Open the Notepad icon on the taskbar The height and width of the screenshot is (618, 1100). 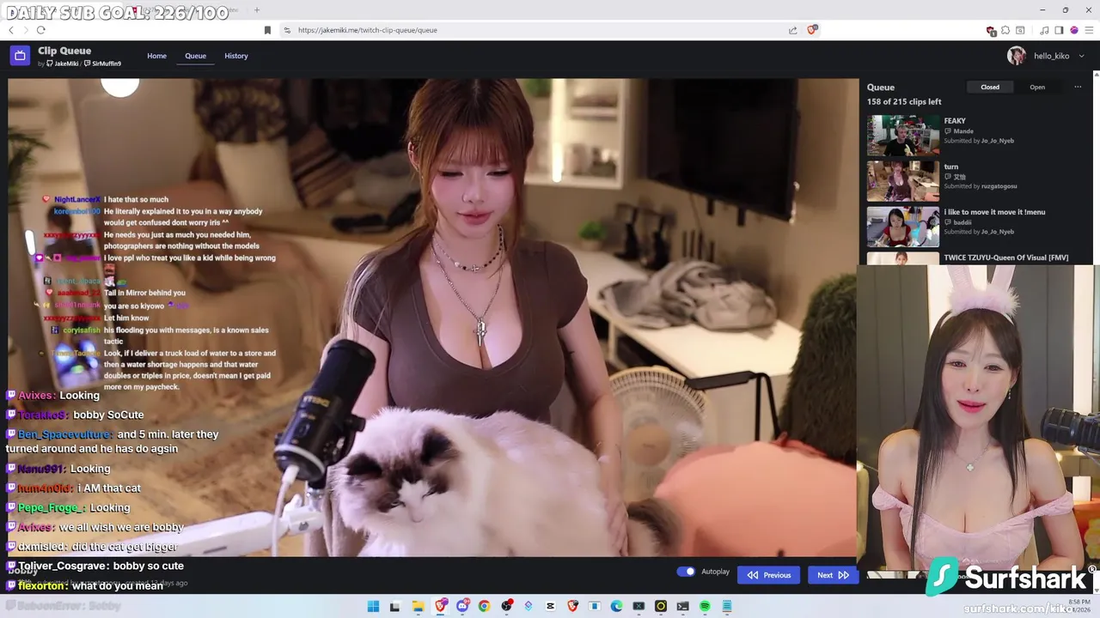[727, 606]
